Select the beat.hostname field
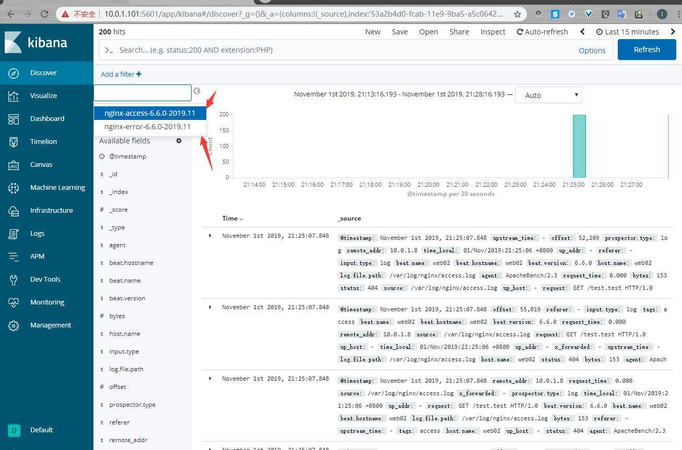Viewport: 682px width, 450px height. coord(131,263)
